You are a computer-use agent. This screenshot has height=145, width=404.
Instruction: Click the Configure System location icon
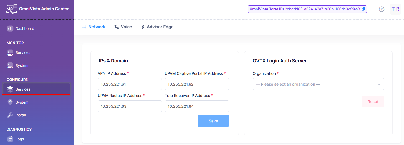coord(10,102)
